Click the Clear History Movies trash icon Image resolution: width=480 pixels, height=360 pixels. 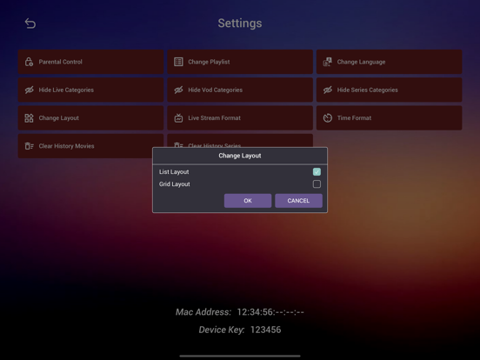pos(29,146)
